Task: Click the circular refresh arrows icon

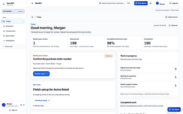Action: pyautogui.click(x=169, y=25)
